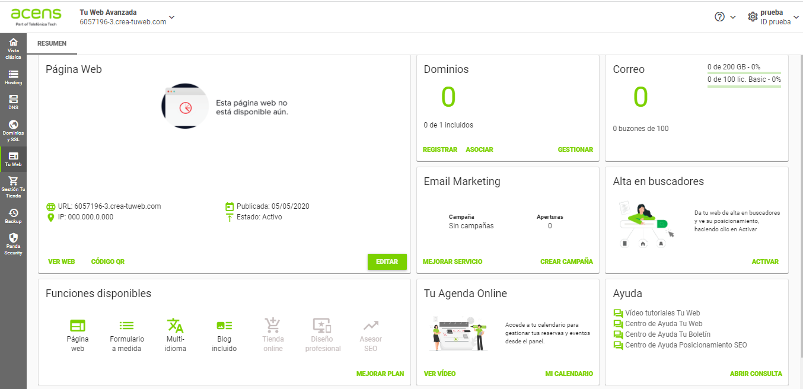Click the Formulario a medida icon
Viewport: 803px width, 389px height.
coord(126,326)
